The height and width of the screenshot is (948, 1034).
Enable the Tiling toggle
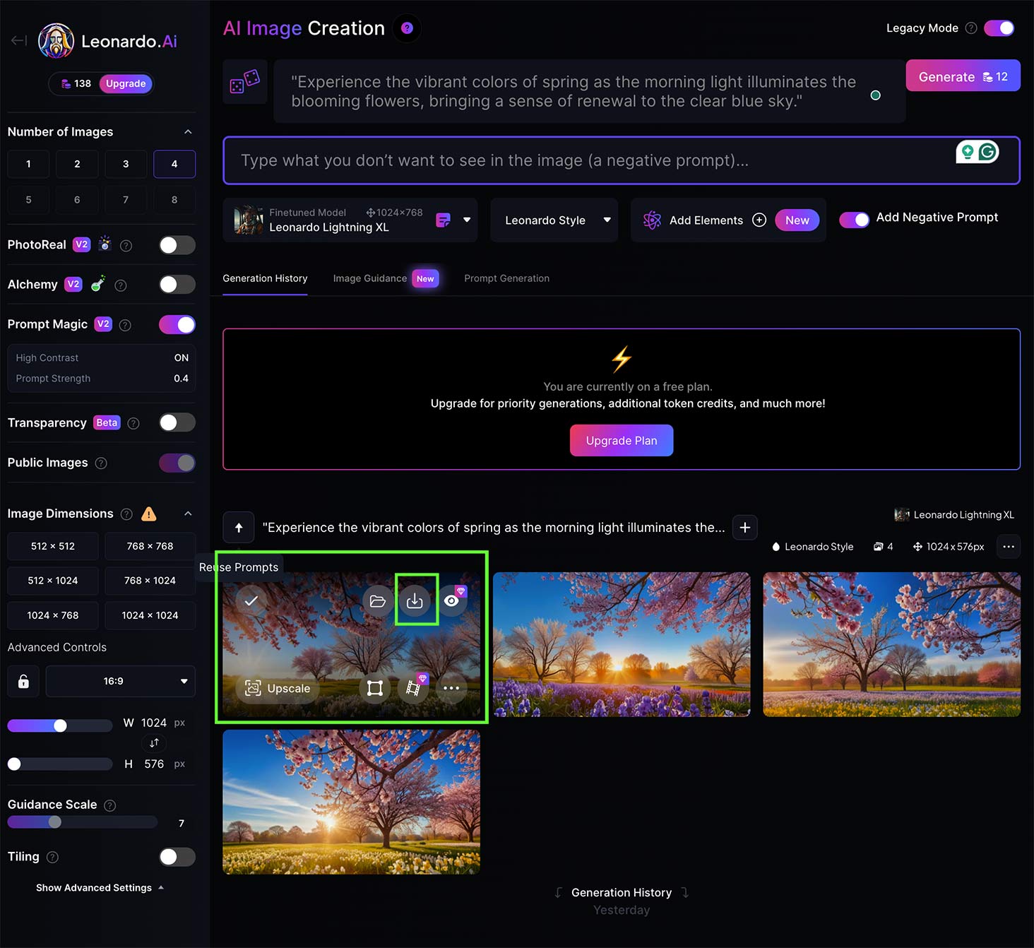click(177, 857)
